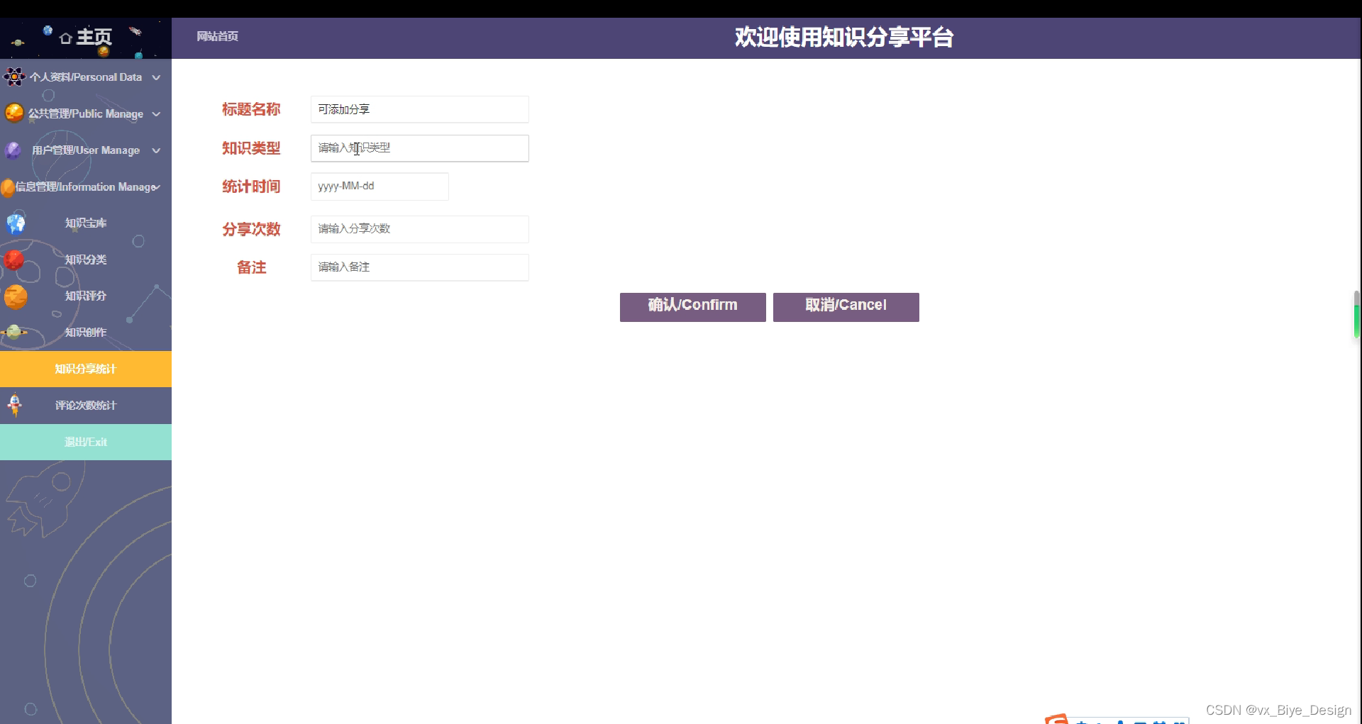Image resolution: width=1362 pixels, height=724 pixels.
Task: Focus the 分享次数 input field
Action: coord(419,229)
